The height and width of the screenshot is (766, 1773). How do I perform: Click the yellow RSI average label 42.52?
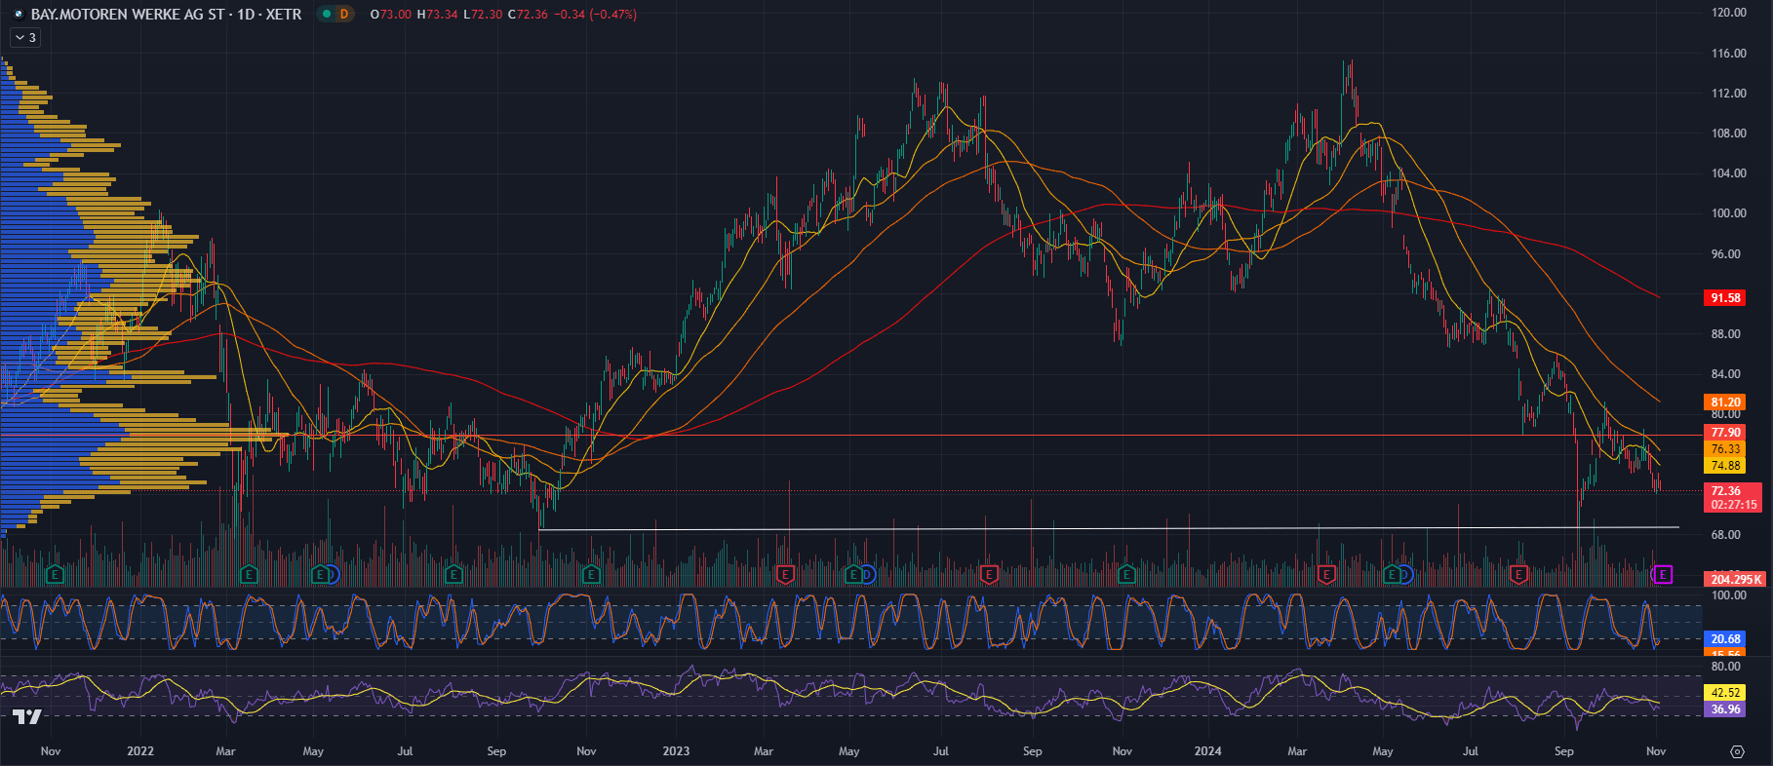pos(1725,693)
